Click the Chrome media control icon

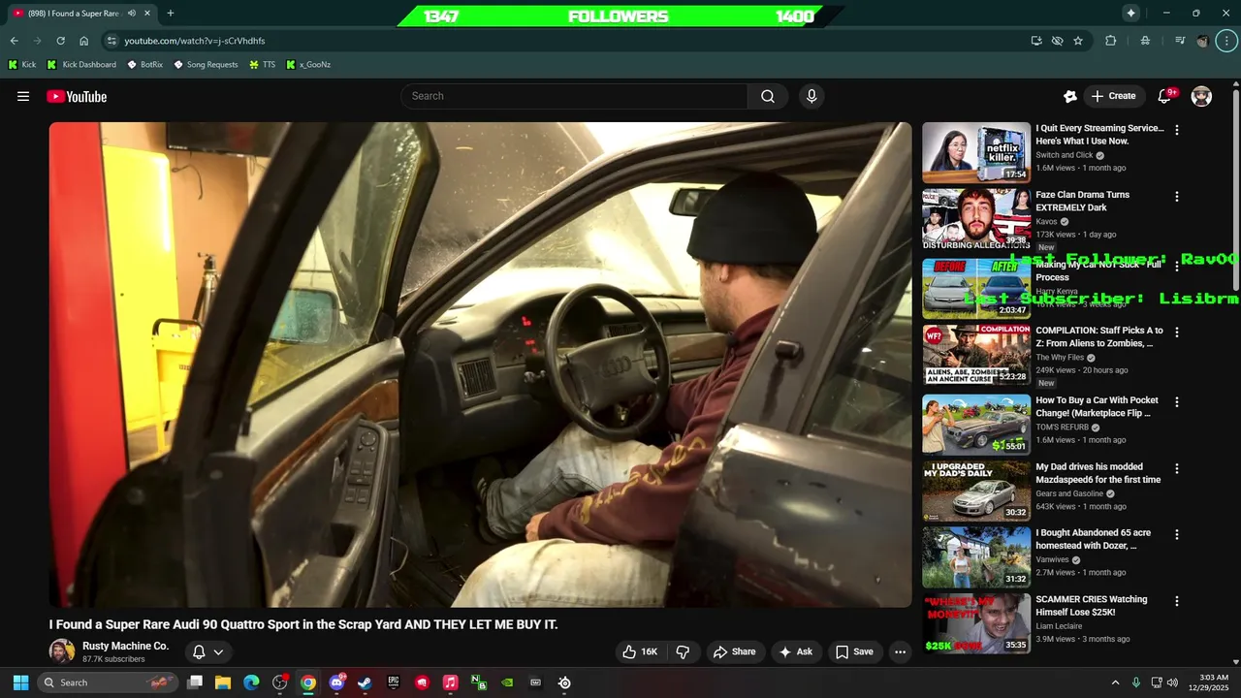[x=1180, y=41]
